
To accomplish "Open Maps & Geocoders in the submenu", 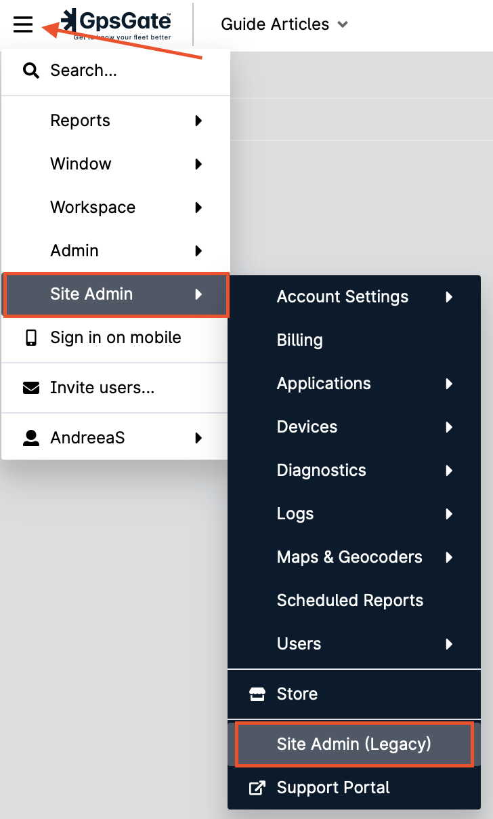I will pos(354,557).
